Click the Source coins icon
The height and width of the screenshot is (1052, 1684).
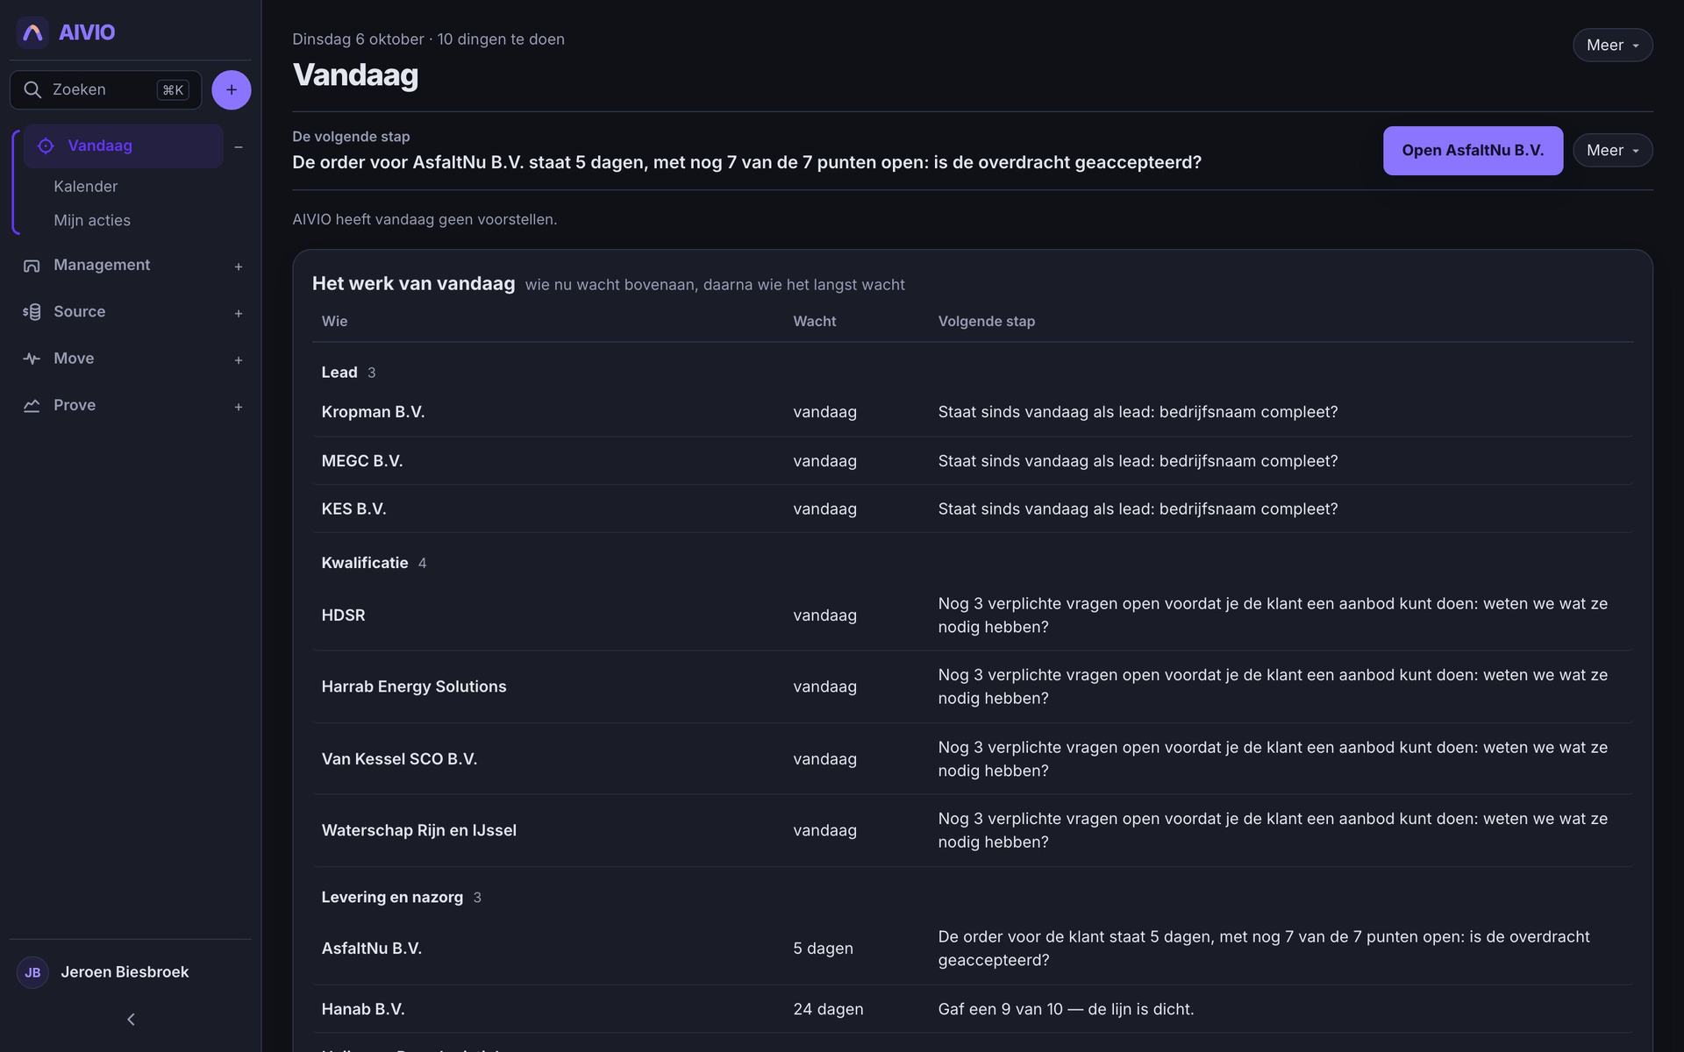point(32,312)
